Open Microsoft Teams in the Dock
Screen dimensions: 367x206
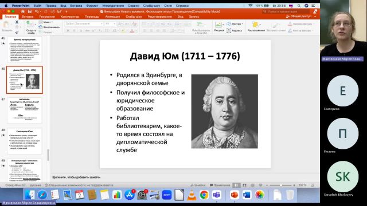click(x=217, y=195)
